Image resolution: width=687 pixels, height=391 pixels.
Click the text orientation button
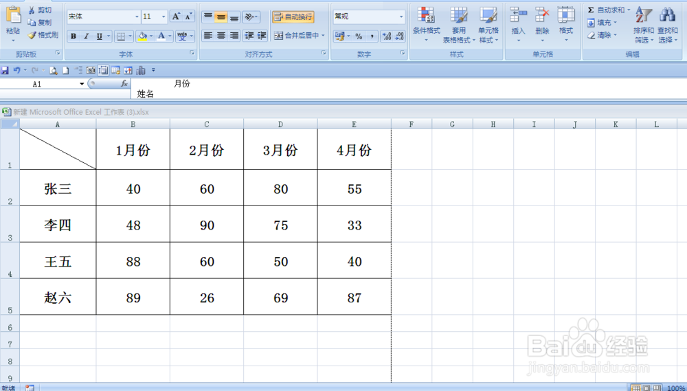tap(250, 16)
